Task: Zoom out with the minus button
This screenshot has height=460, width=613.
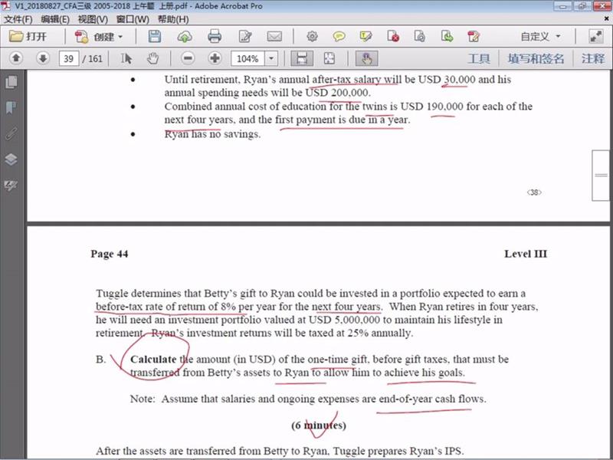Action: point(188,58)
